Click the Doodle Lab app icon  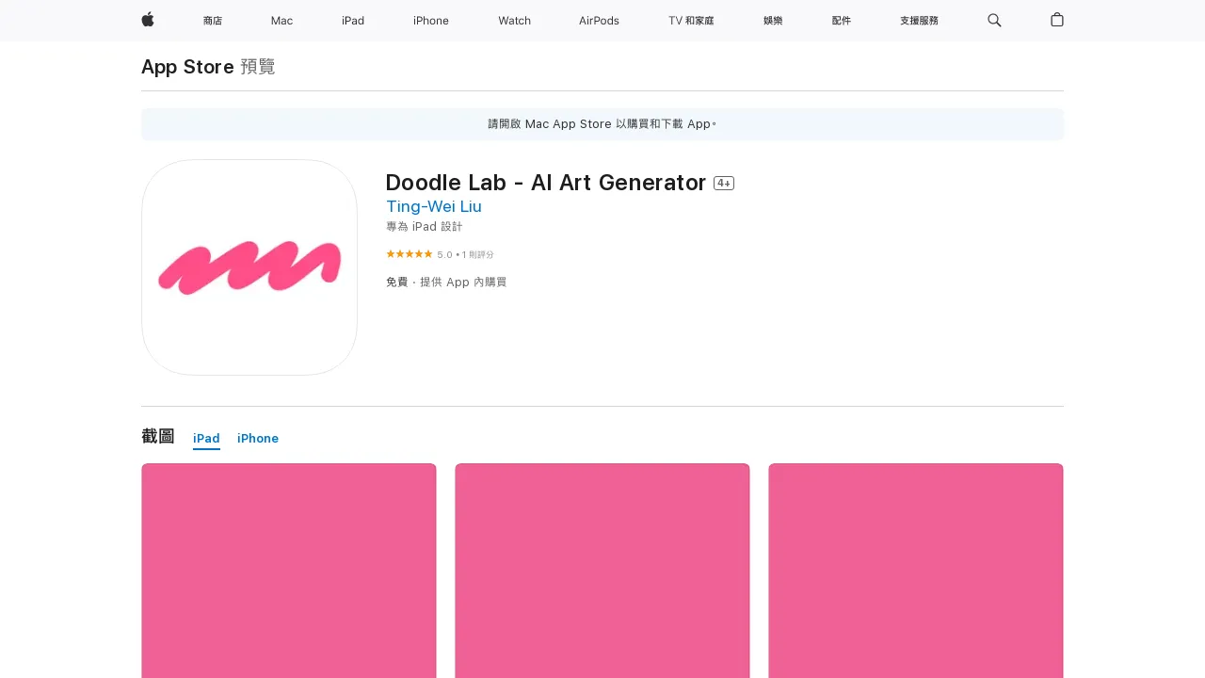(x=249, y=267)
